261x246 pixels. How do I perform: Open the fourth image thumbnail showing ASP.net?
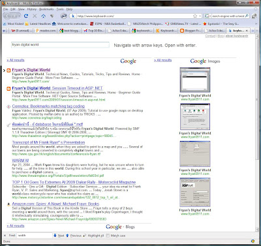[195, 192]
